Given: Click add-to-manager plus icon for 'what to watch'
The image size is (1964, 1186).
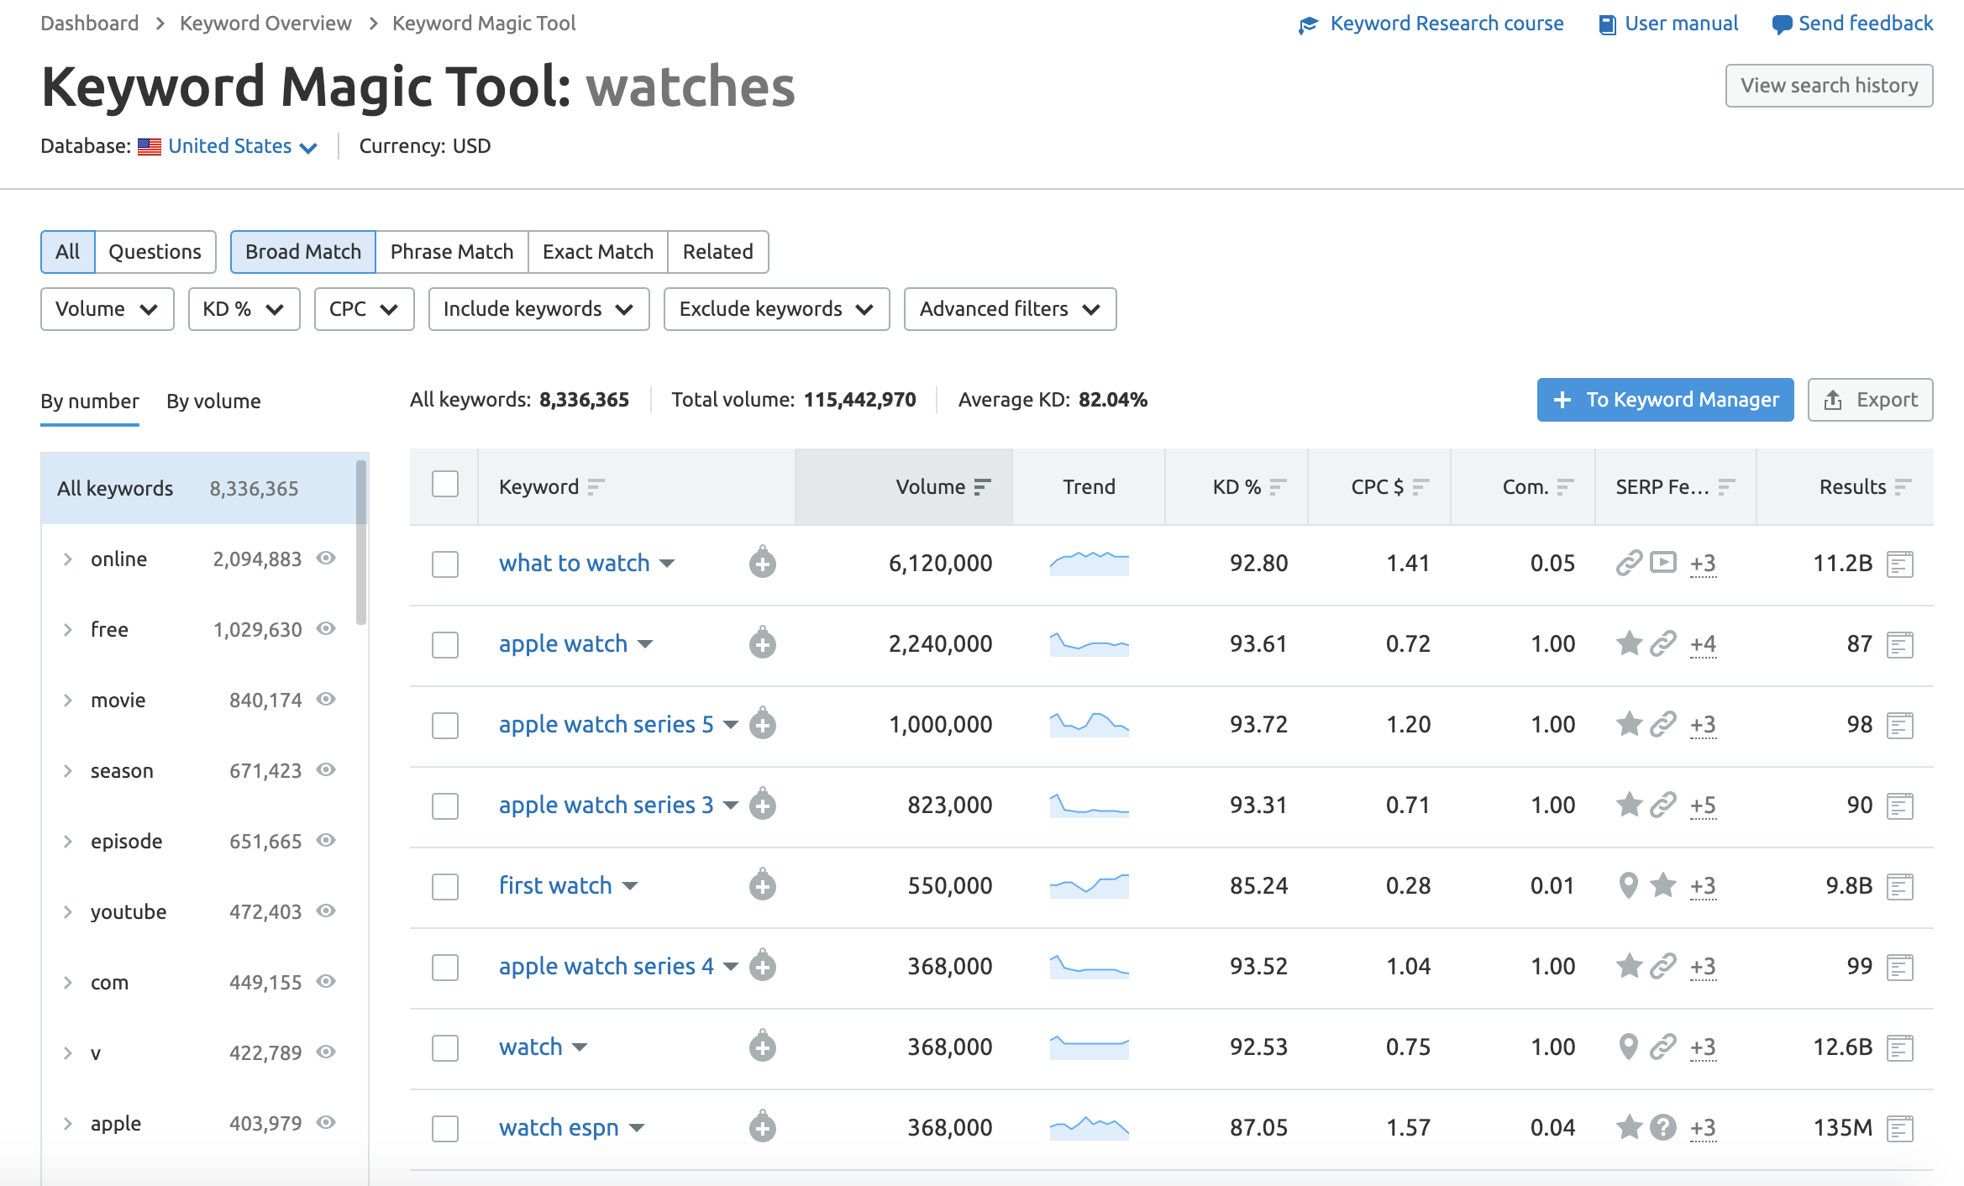Looking at the screenshot, I should [x=762, y=564].
